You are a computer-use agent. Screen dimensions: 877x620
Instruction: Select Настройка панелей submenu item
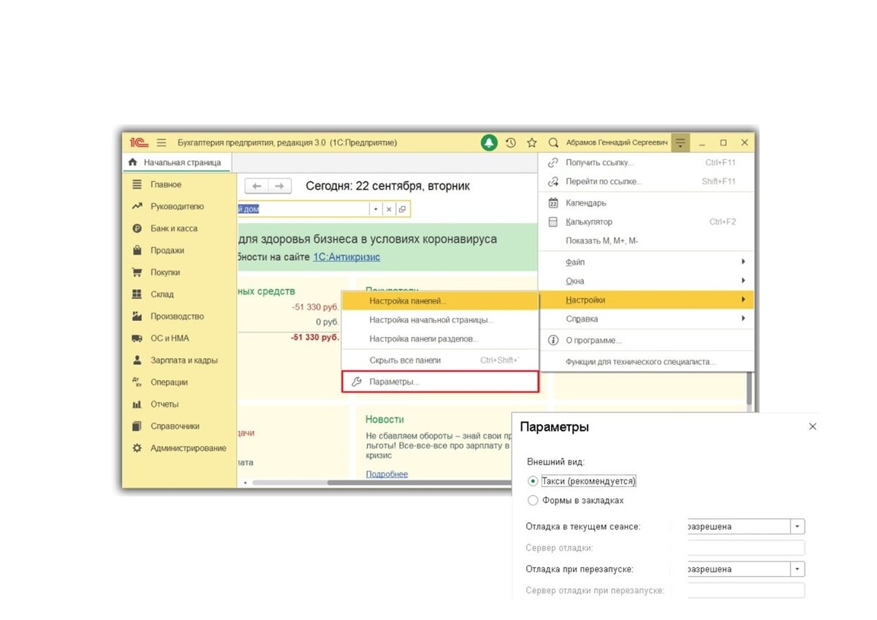click(x=440, y=300)
